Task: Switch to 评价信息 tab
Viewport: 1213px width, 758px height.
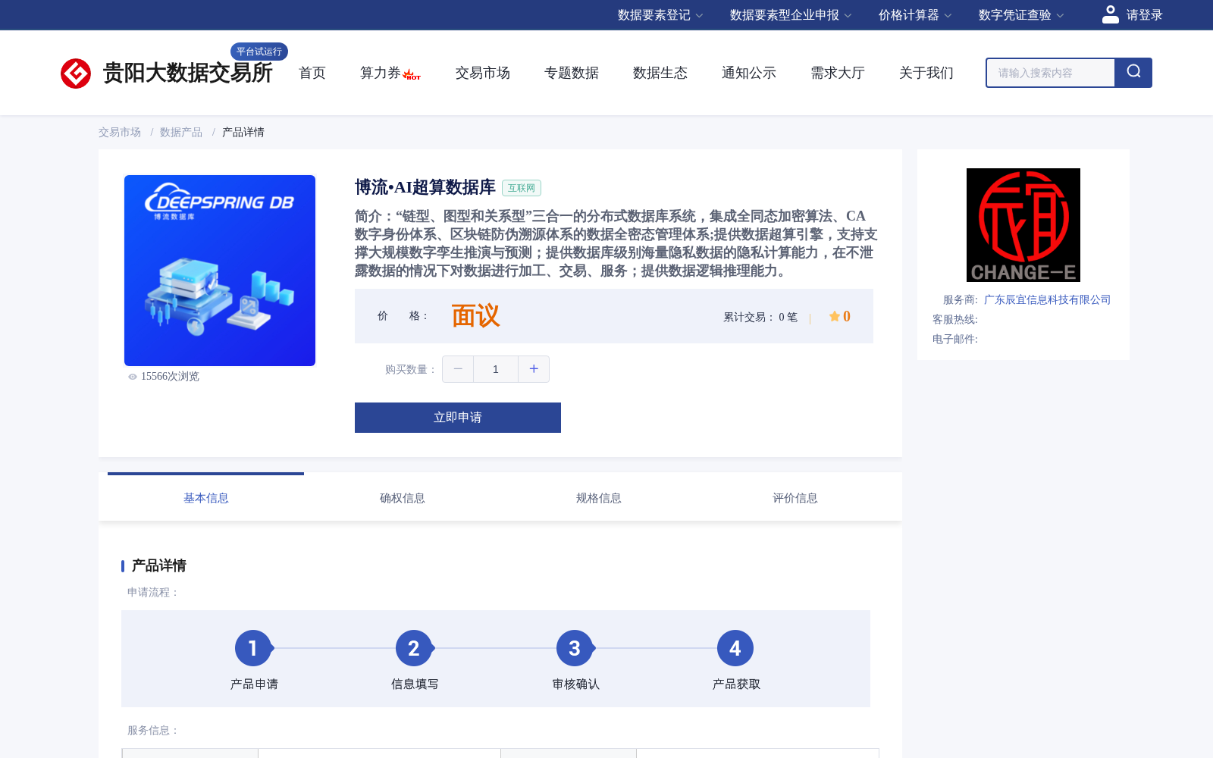Action: (795, 497)
